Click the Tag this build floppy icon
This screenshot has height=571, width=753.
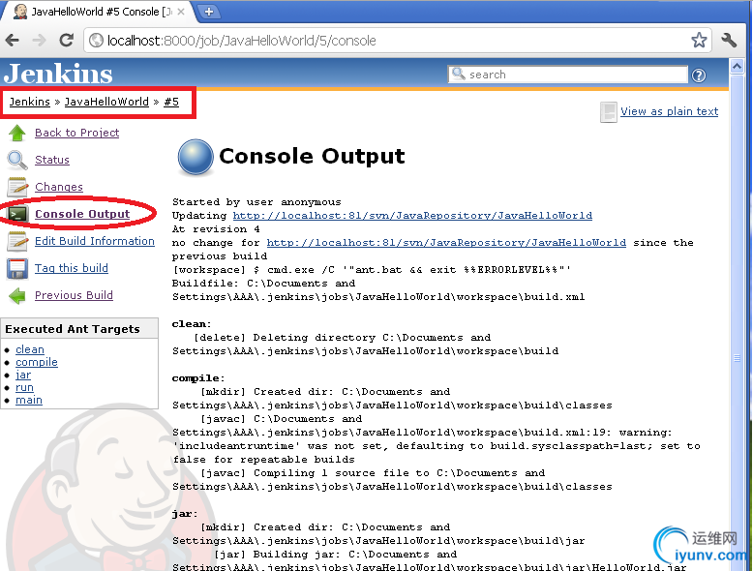tap(17, 268)
